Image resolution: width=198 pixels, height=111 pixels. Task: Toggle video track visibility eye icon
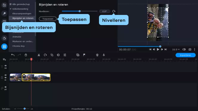(6, 75)
